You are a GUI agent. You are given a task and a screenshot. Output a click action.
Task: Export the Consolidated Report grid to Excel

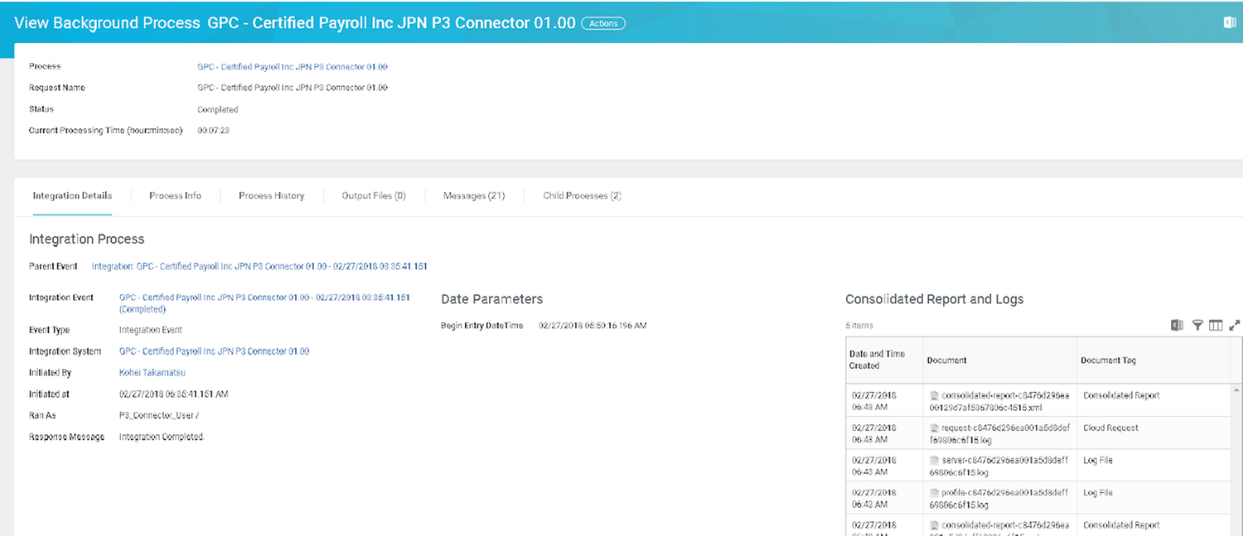pyautogui.click(x=1177, y=325)
